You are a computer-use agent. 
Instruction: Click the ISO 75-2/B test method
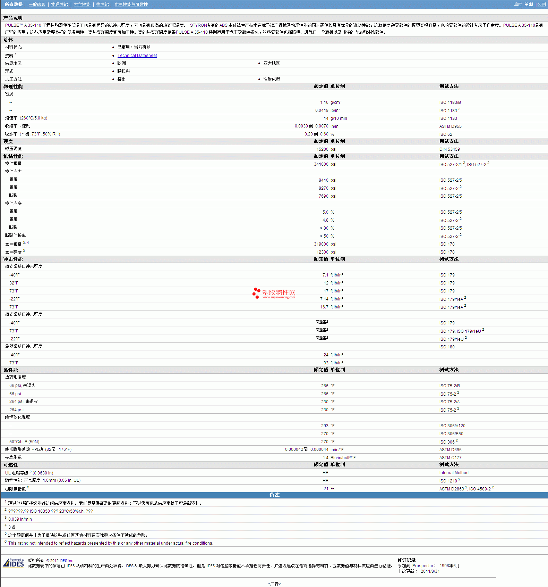[x=449, y=386]
